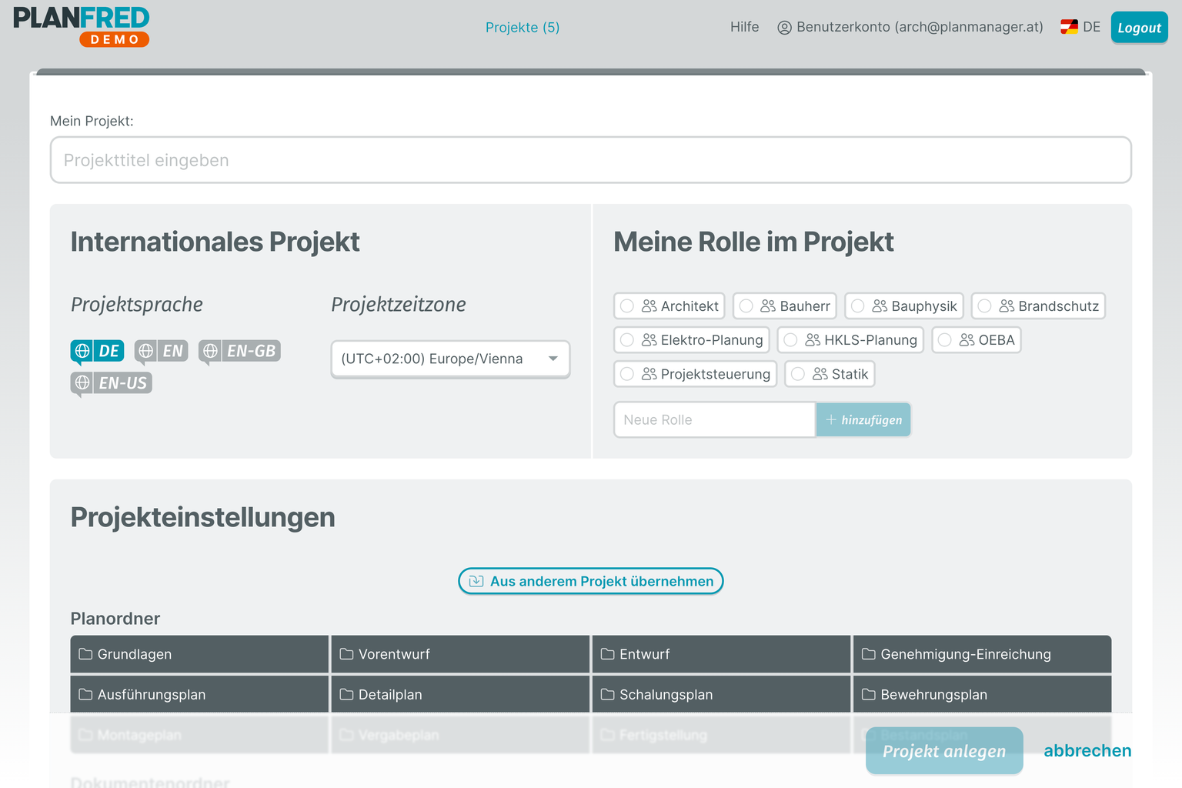
Task: Click the Schalungsplan folder label
Action: point(666,695)
